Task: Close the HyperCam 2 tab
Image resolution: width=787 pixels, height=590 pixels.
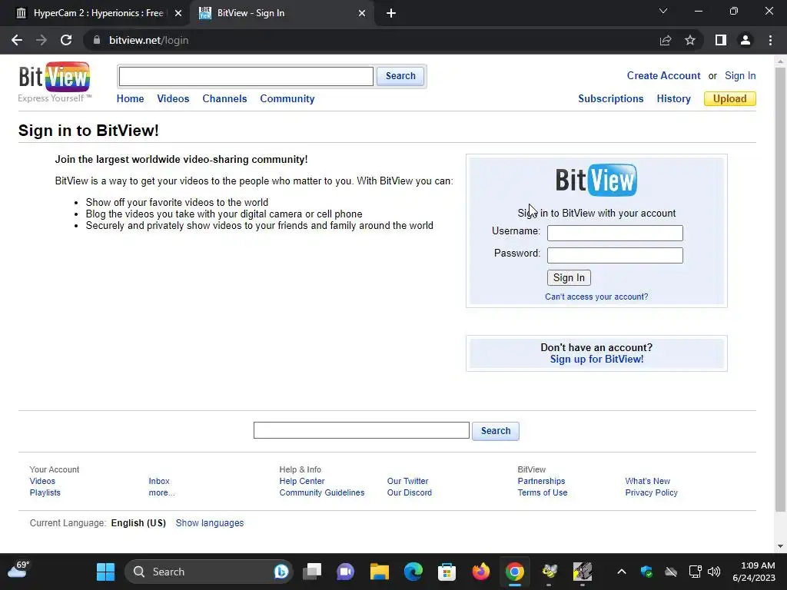Action: [178, 13]
